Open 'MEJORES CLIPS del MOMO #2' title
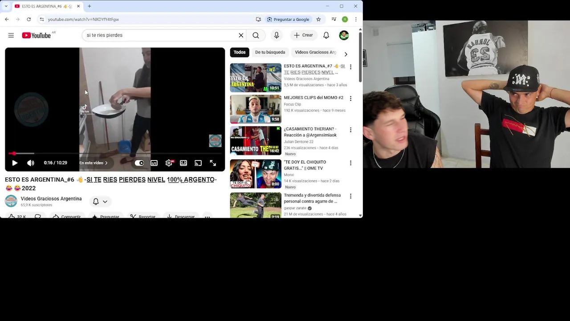The width and height of the screenshot is (570, 321). click(313, 98)
